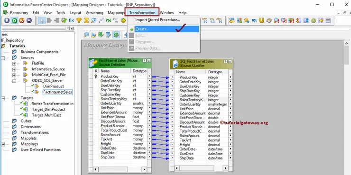This screenshot has width=351, height=175.
Task: Click the magnifier zoom icon in workspace toolbar
Action: 86,35
